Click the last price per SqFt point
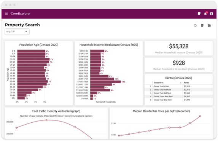 200,116
